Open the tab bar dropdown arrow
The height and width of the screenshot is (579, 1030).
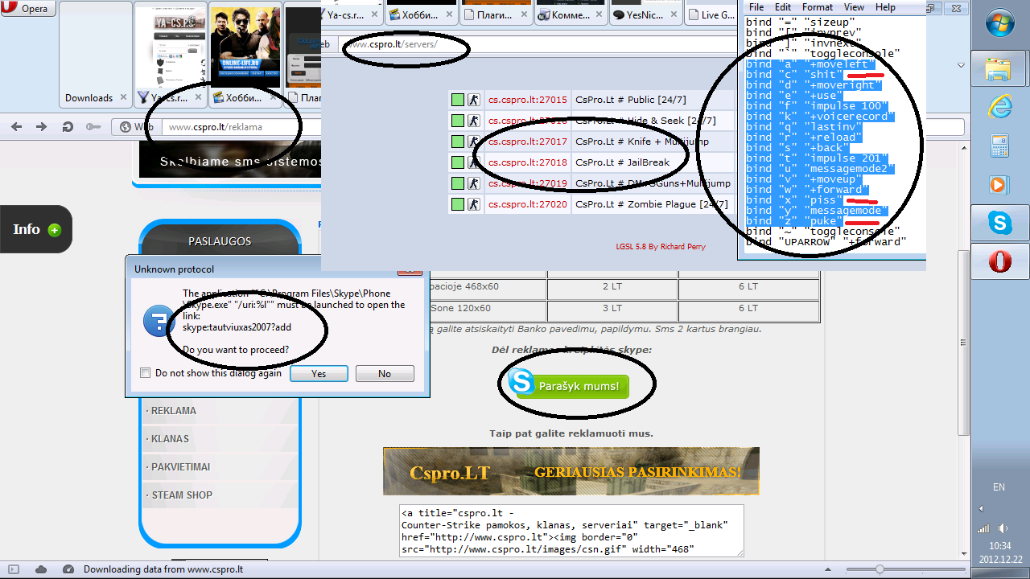(961, 65)
